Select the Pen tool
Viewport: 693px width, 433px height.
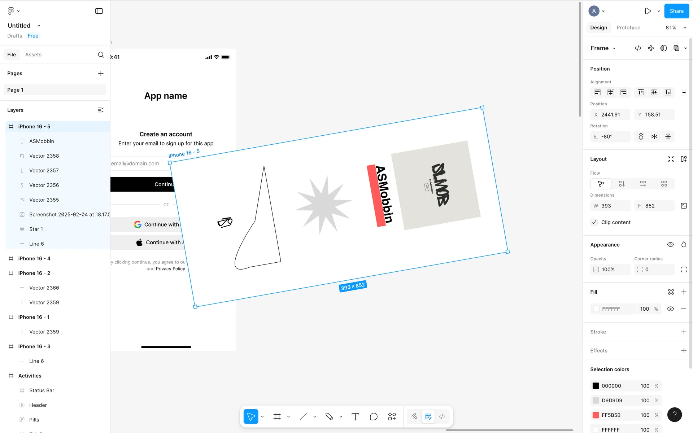coord(329,416)
